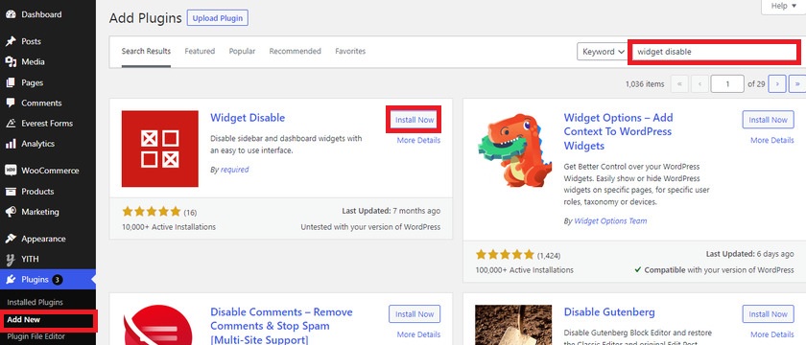Install Widget Options plugin
The width and height of the screenshot is (806, 345).
point(768,120)
